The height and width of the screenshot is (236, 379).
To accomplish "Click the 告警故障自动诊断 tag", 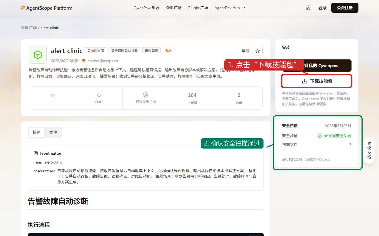I will click(x=124, y=50).
